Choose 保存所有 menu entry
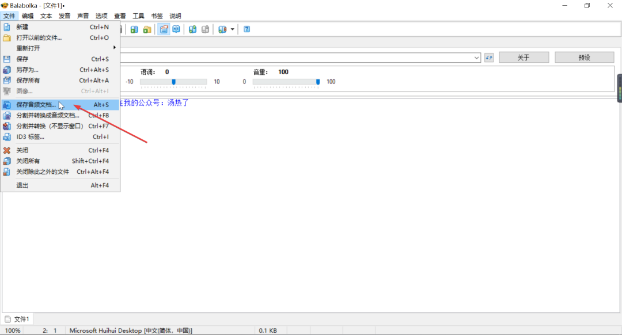622x335 pixels. (60, 81)
